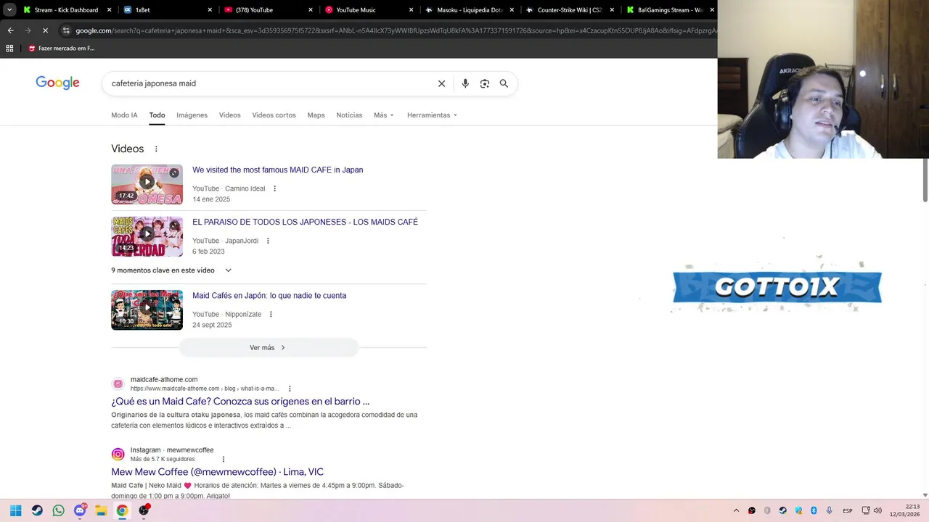This screenshot has width=929, height=522.
Task: Go back with the browser back arrow
Action: [10, 30]
